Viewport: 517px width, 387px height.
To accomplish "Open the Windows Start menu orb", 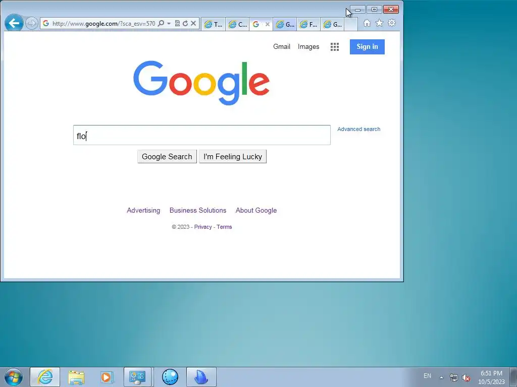I will click(x=14, y=377).
